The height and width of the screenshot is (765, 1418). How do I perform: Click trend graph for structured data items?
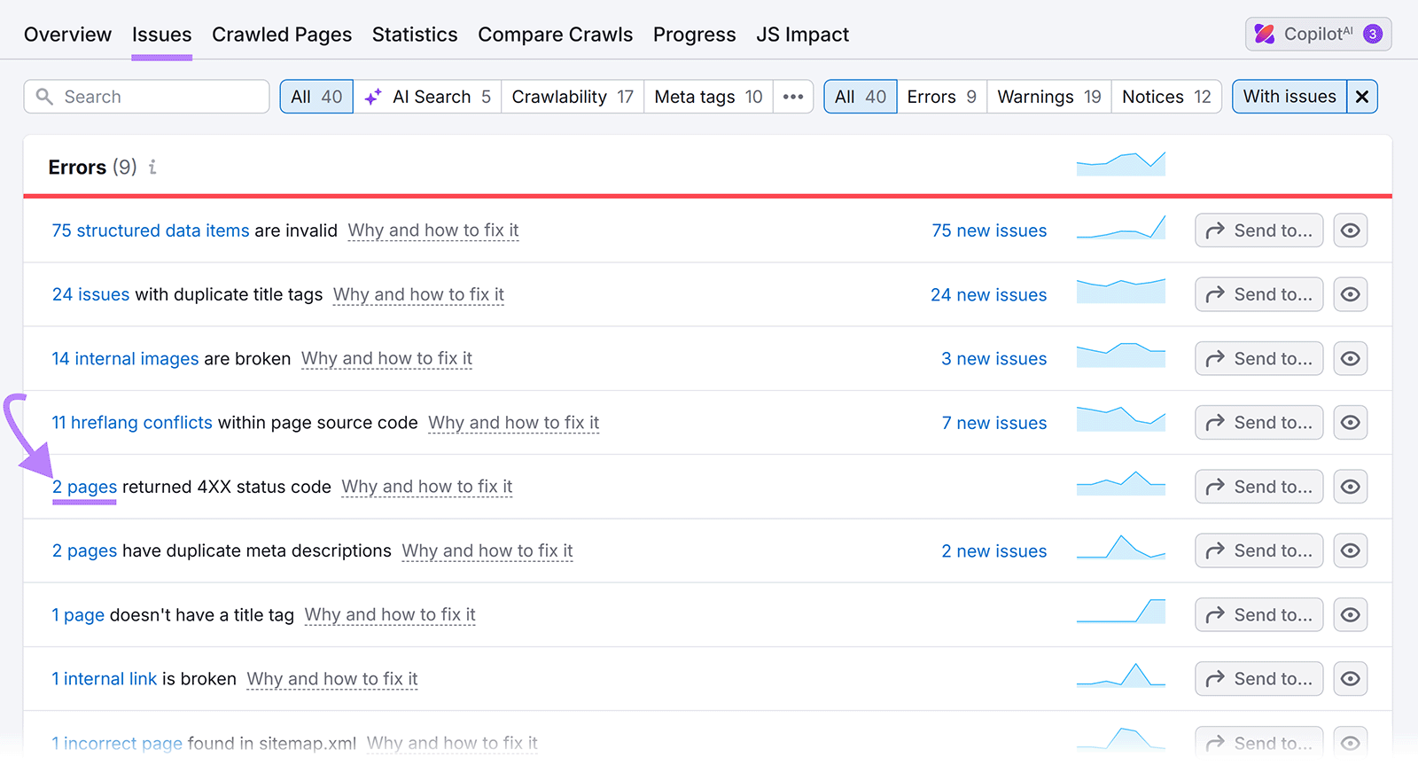(1120, 229)
